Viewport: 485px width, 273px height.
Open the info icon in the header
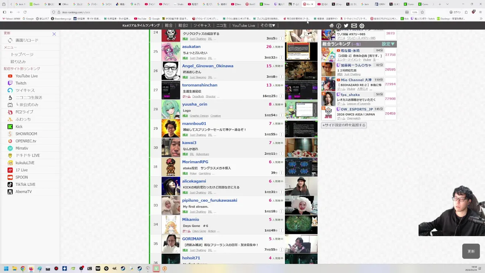point(339,25)
